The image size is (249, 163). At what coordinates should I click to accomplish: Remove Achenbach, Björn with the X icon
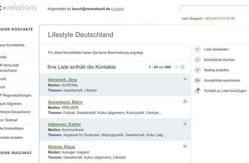(x=185, y=102)
